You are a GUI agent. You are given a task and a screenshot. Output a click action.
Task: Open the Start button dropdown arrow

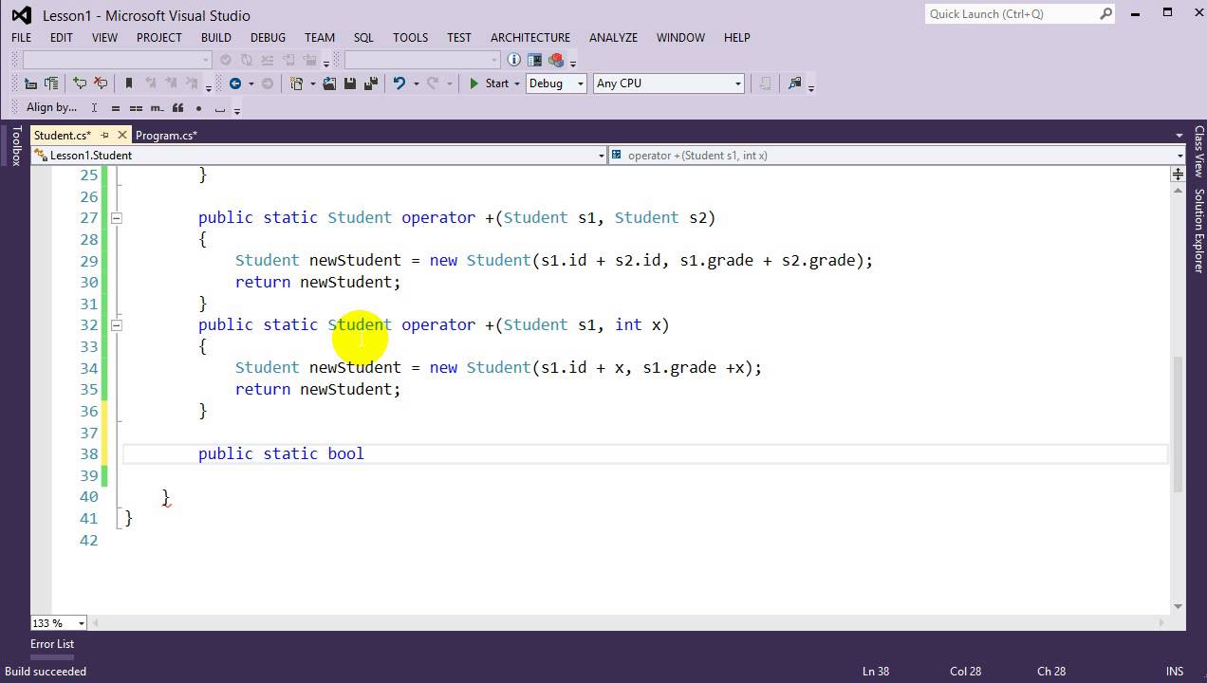(x=517, y=83)
